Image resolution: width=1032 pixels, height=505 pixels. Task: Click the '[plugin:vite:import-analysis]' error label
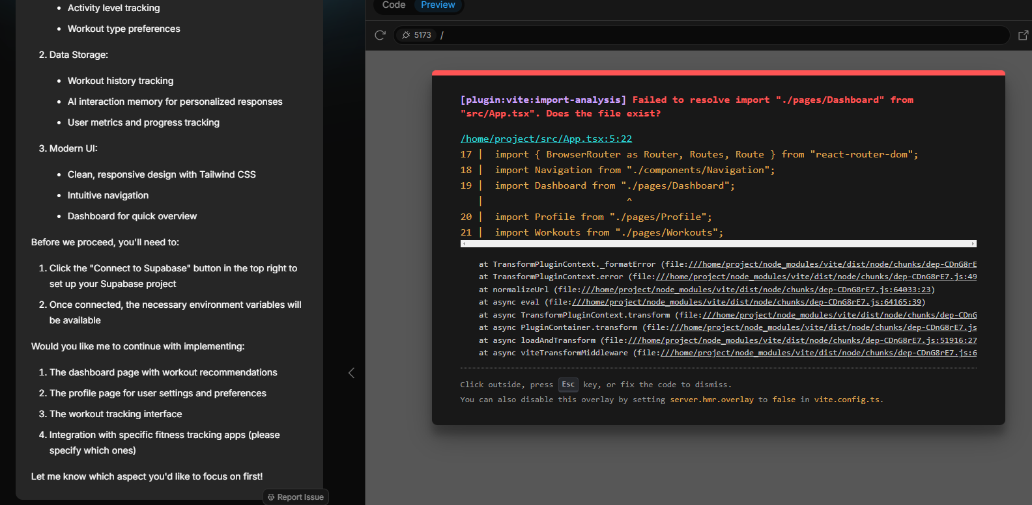[x=543, y=100]
